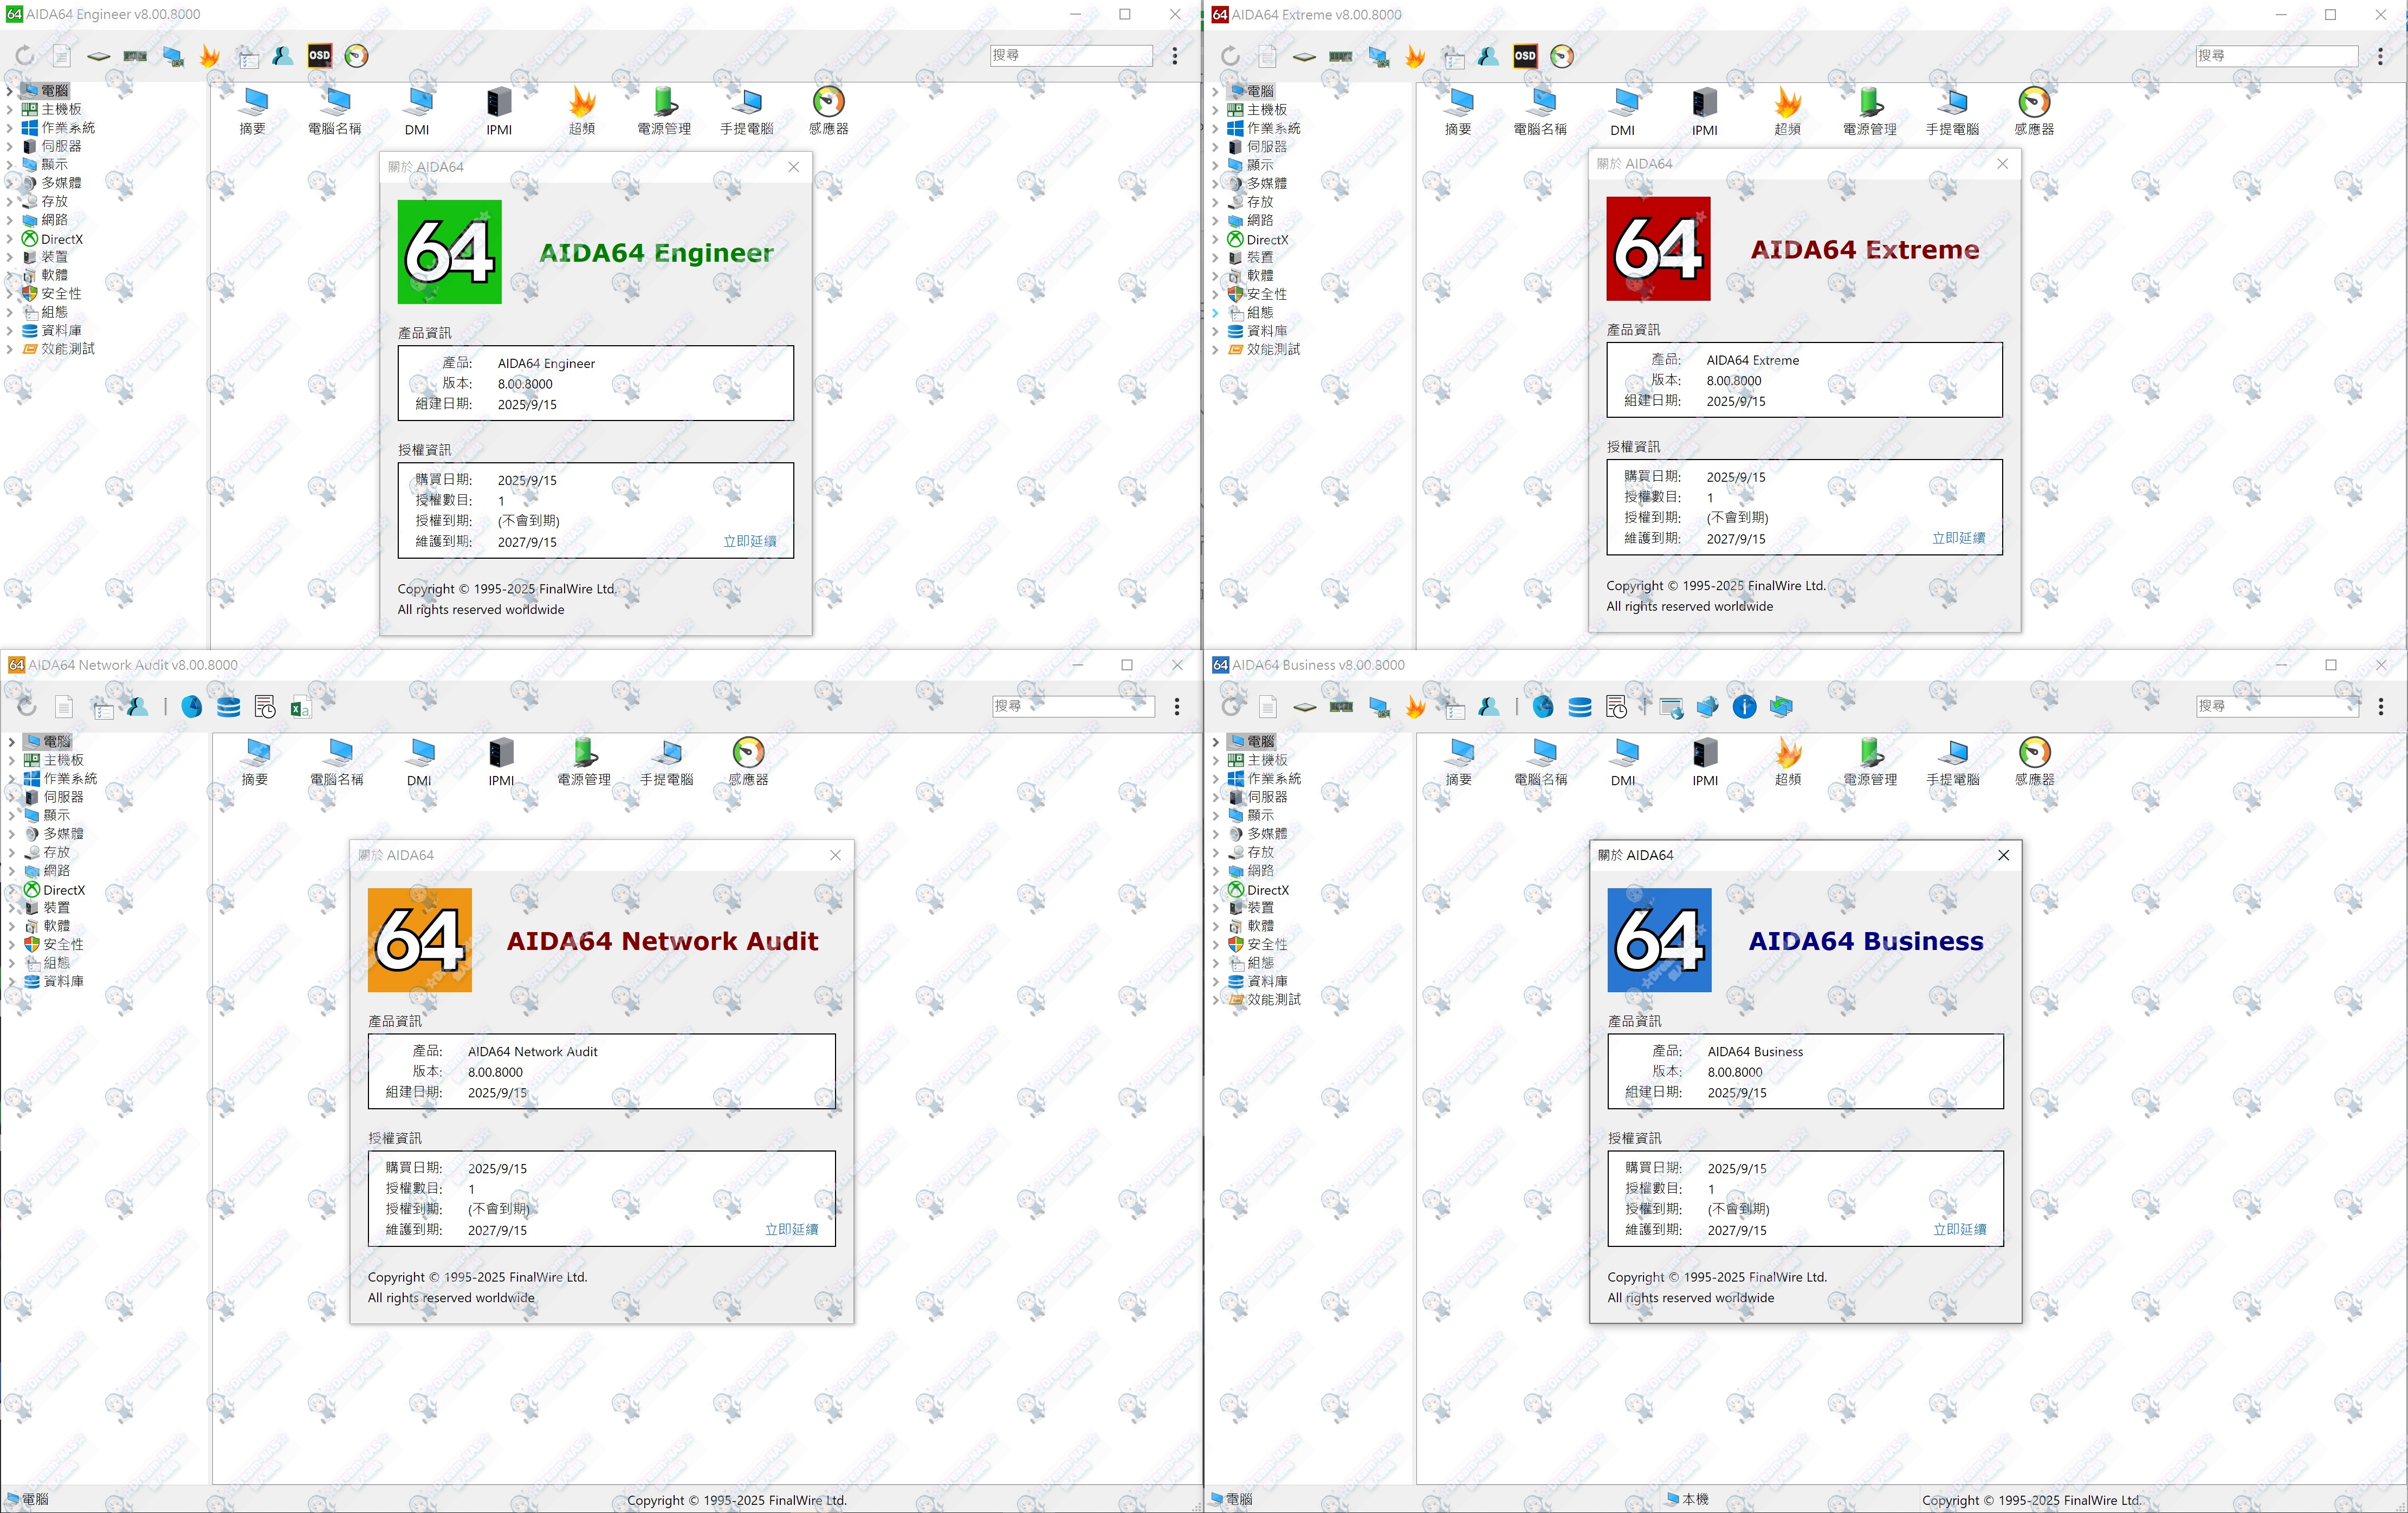Expand 主機板 node in Engineer tree
Image resolution: width=2408 pixels, height=1513 pixels.
point(10,110)
